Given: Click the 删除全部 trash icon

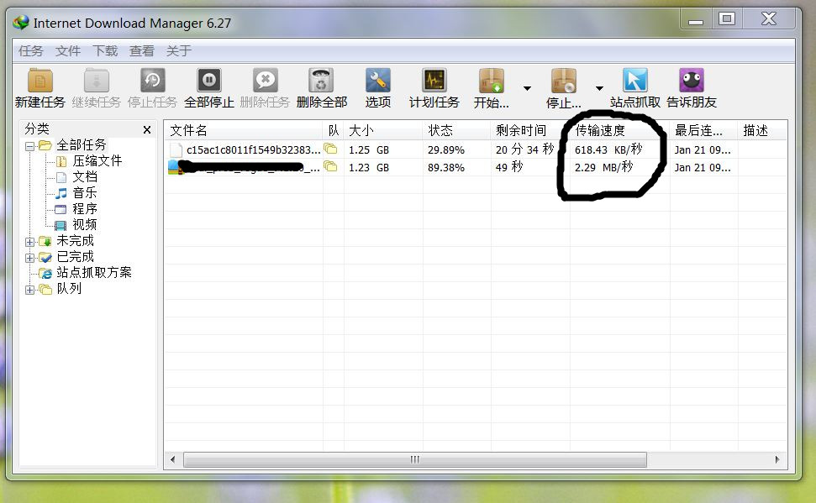Looking at the screenshot, I should (x=321, y=81).
